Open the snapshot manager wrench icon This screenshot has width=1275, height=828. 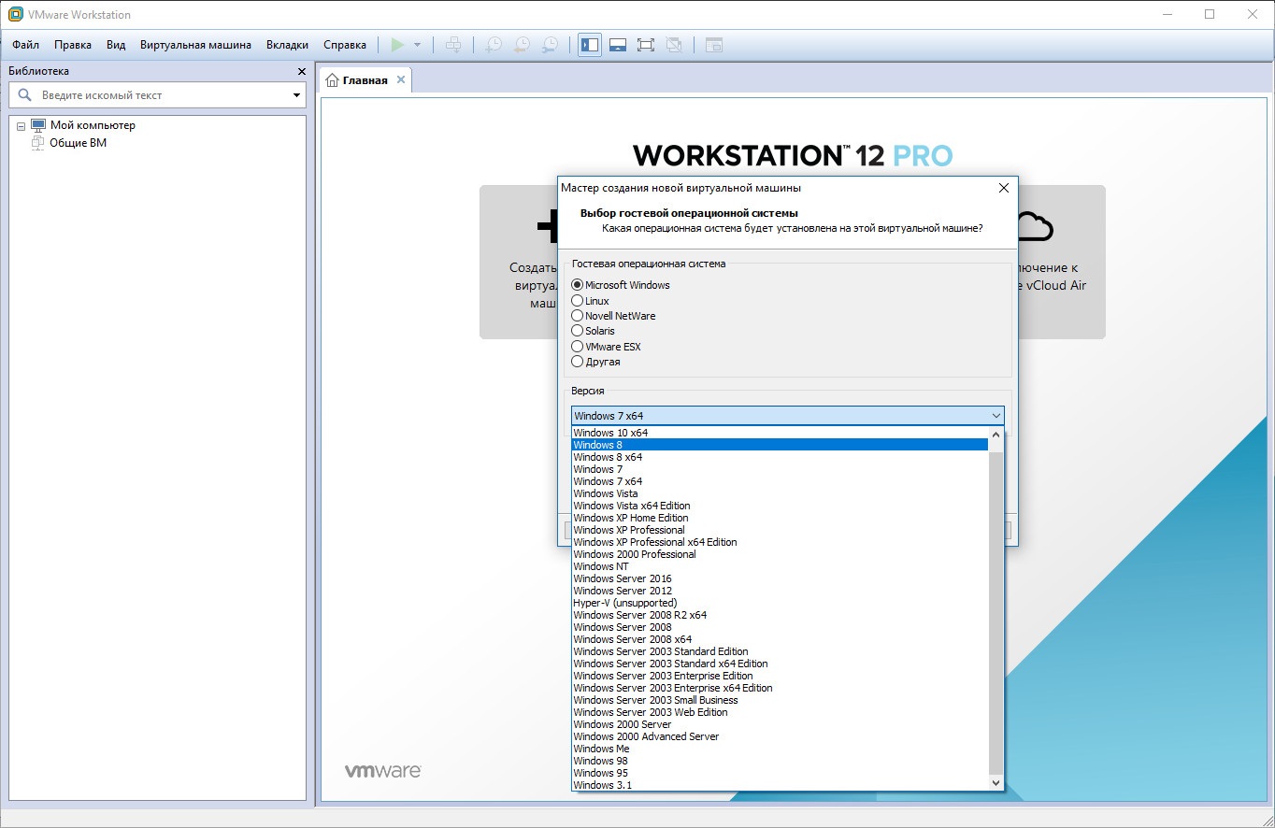pos(551,45)
